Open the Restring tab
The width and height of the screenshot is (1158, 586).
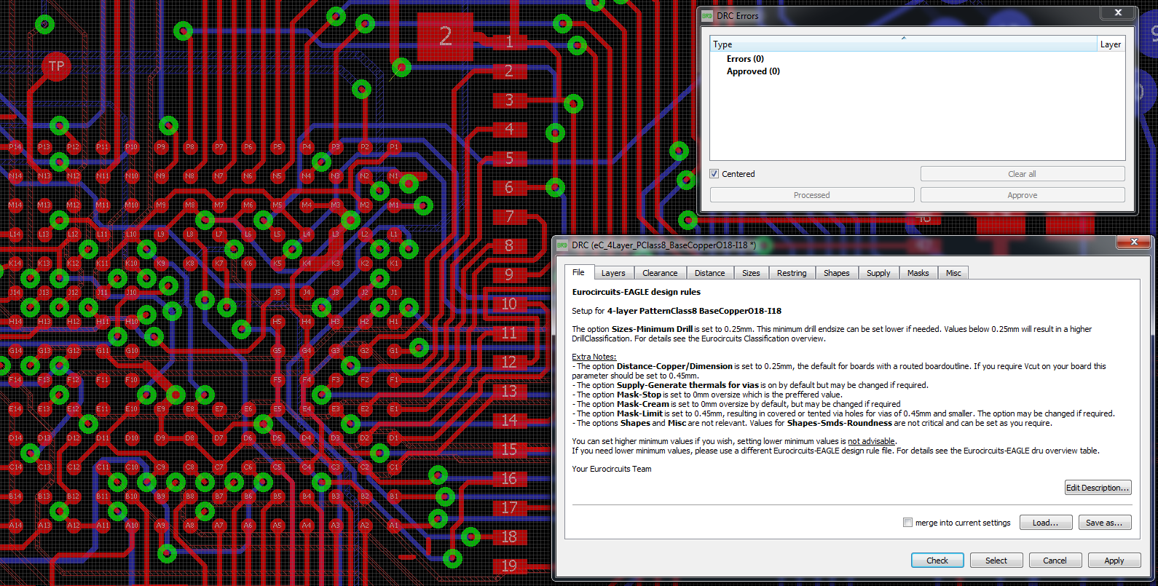791,273
